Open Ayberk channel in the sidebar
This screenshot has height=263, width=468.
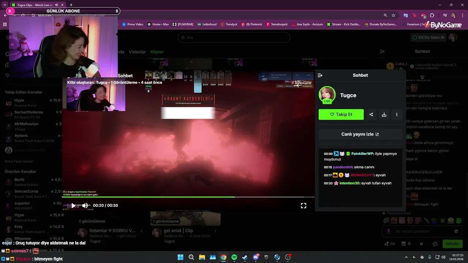click(x=33, y=138)
